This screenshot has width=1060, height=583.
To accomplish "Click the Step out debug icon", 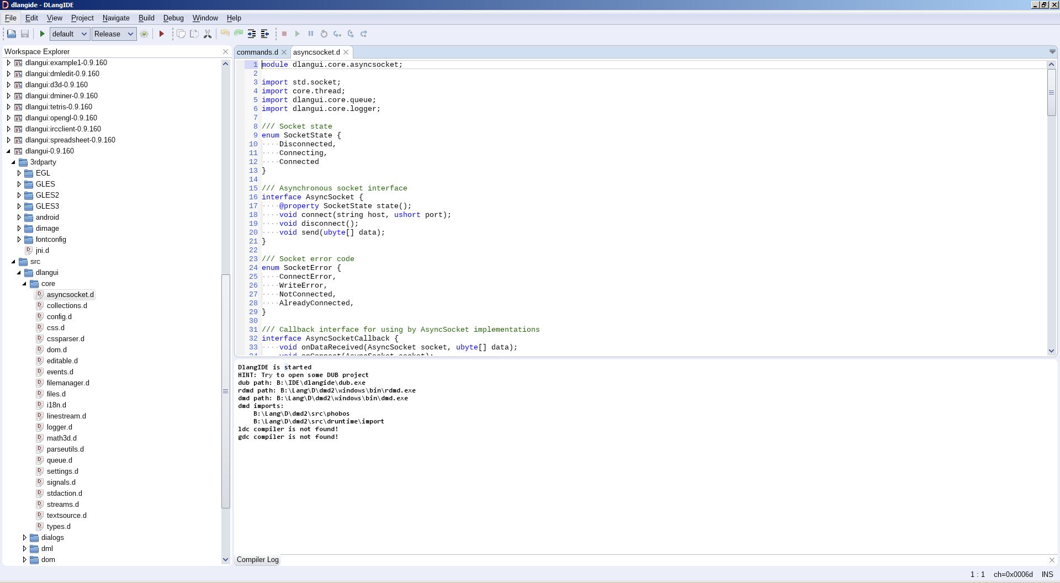I will 364,34.
